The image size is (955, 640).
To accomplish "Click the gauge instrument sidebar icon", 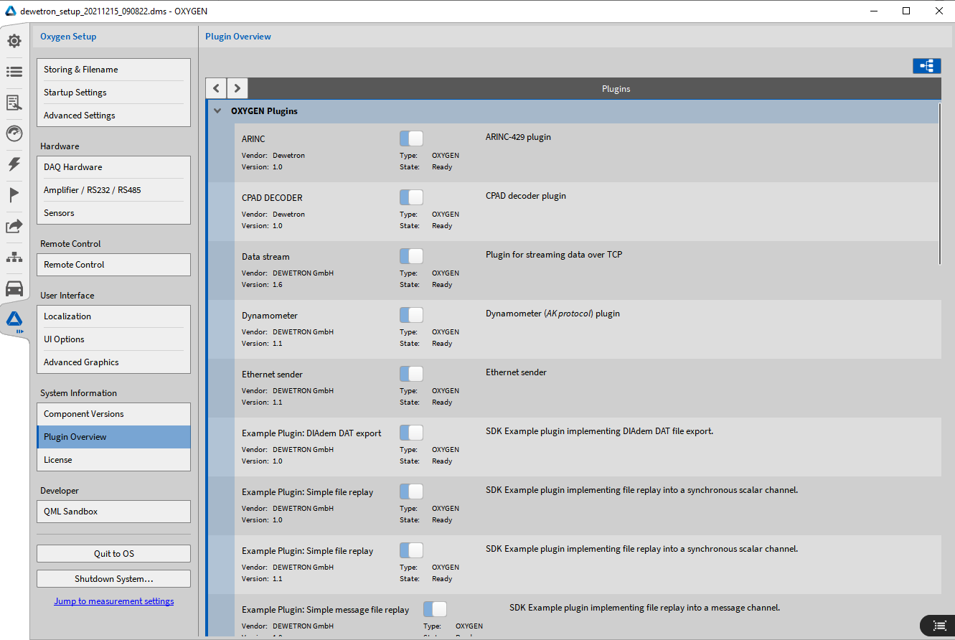I will [14, 133].
